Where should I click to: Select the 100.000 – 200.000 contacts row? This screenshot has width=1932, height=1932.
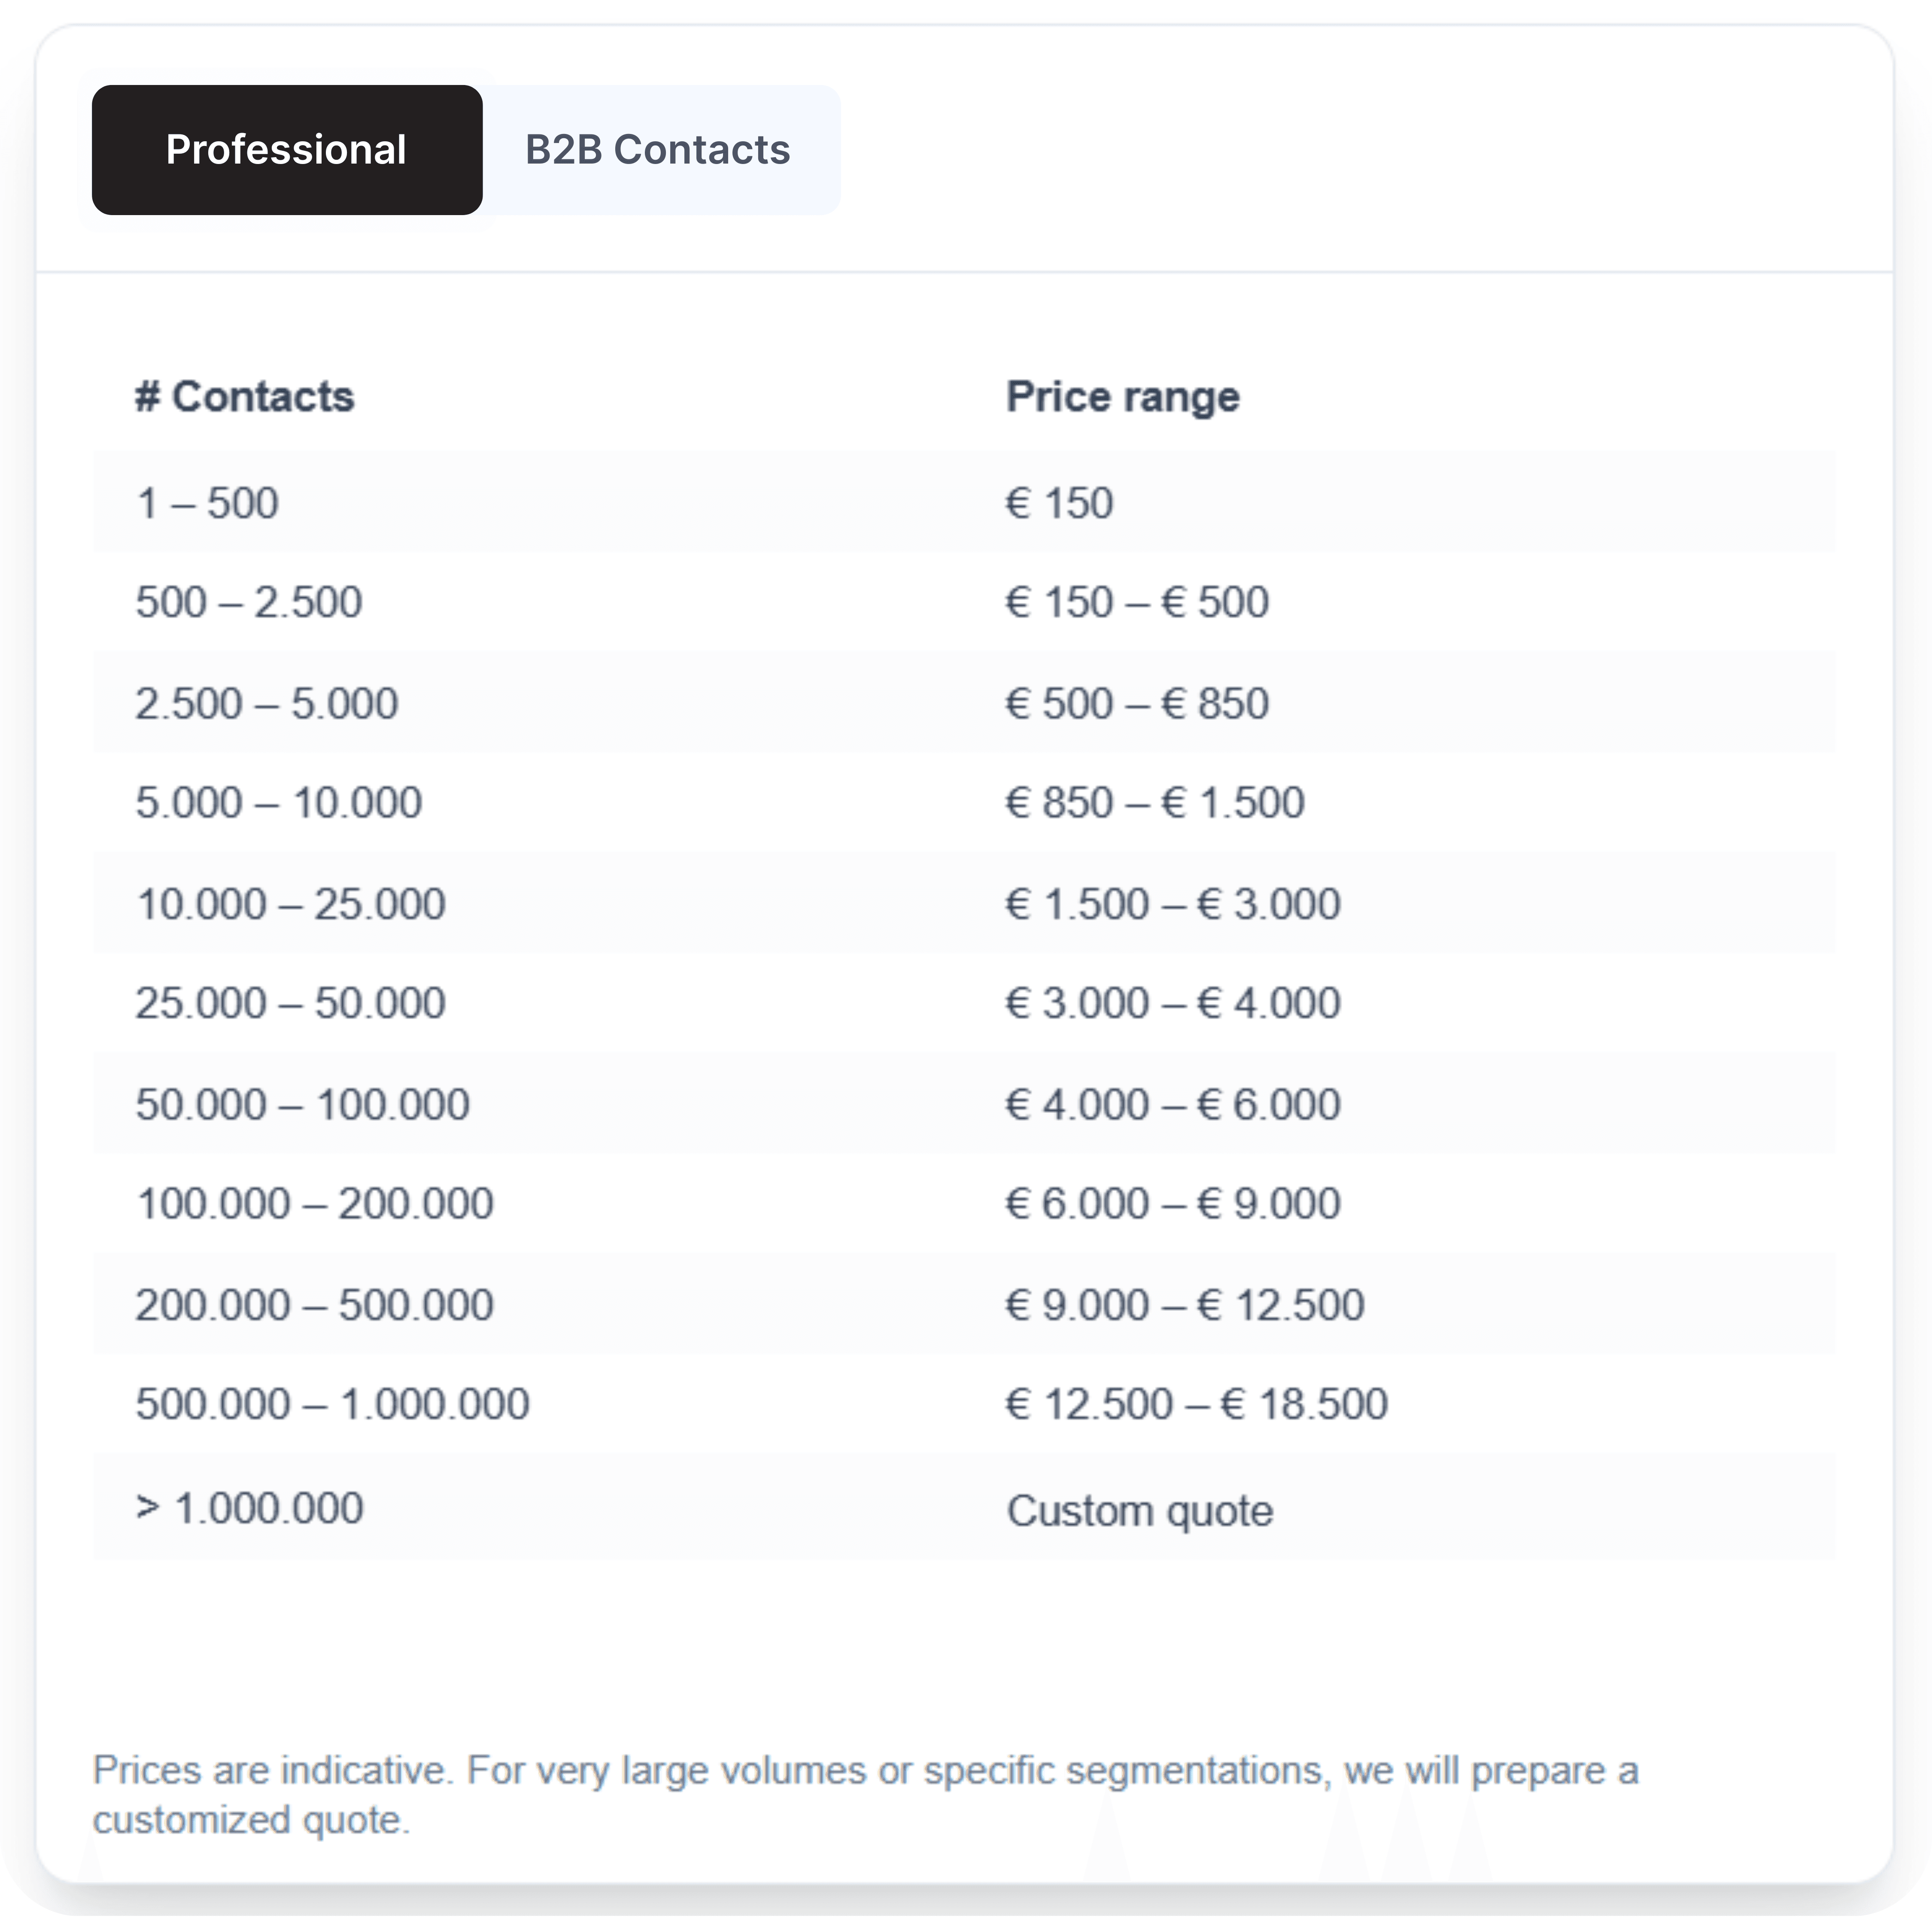(964, 1204)
